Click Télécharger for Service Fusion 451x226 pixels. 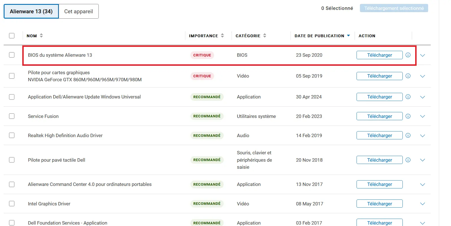coord(379,116)
